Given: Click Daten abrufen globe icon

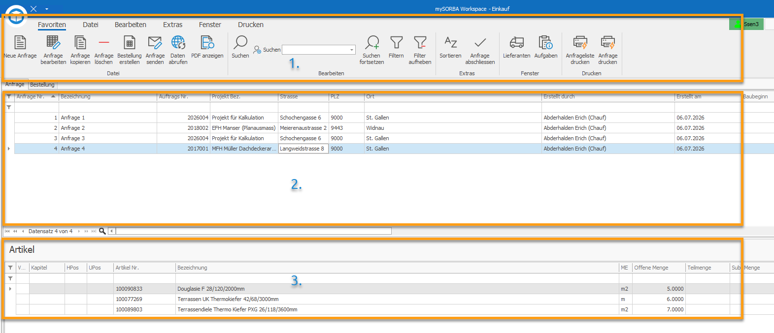Looking at the screenshot, I should tap(178, 43).
